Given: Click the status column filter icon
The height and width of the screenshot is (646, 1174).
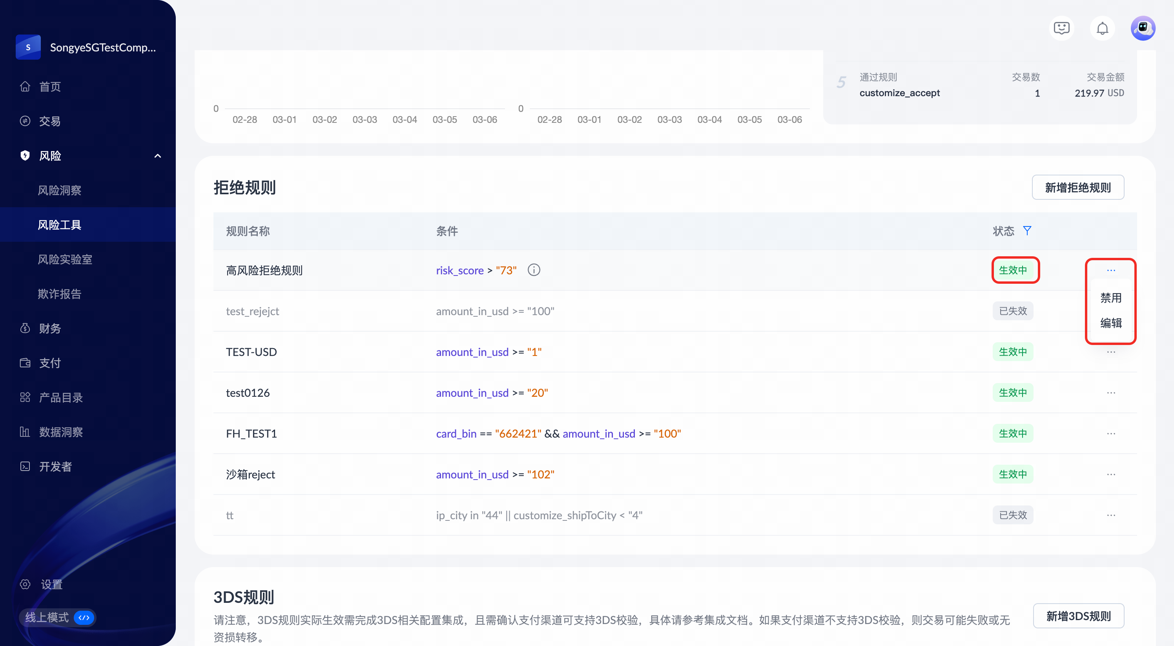Looking at the screenshot, I should (1027, 231).
